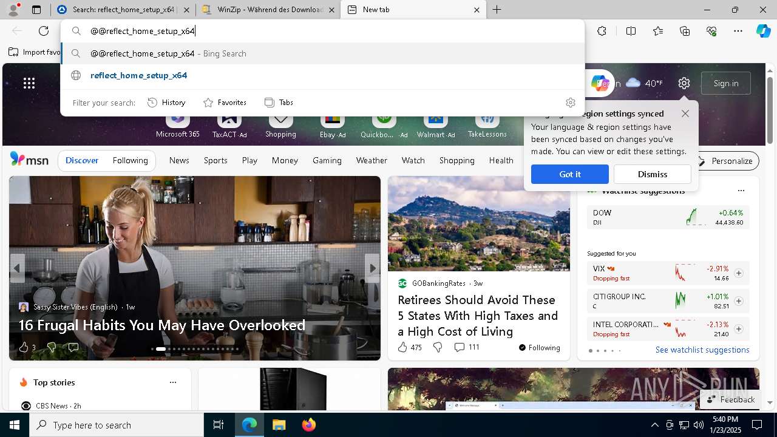
Task: Open the Sports category
Action: click(x=215, y=161)
